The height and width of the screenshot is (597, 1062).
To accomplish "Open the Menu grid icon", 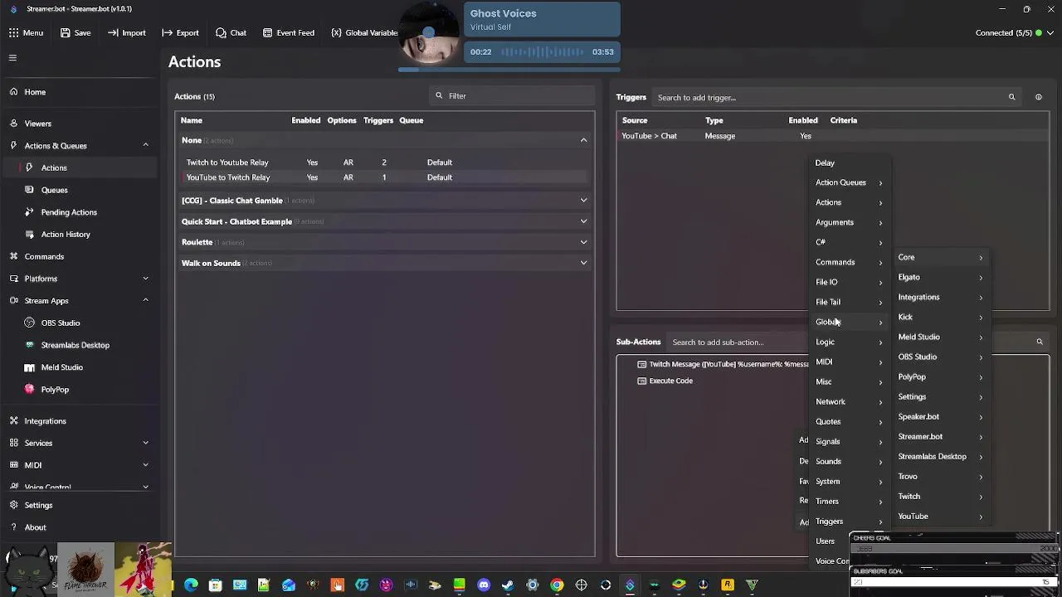I will [13, 33].
